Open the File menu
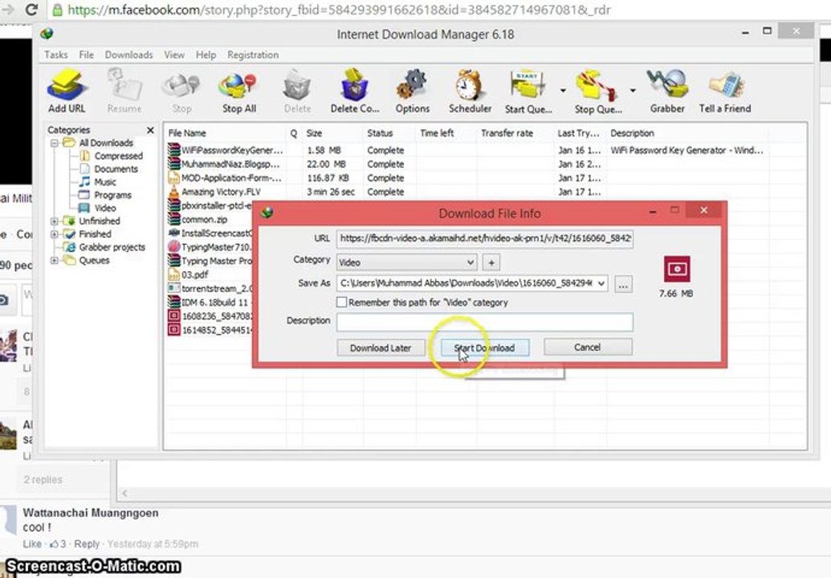The height and width of the screenshot is (578, 831). coord(86,55)
